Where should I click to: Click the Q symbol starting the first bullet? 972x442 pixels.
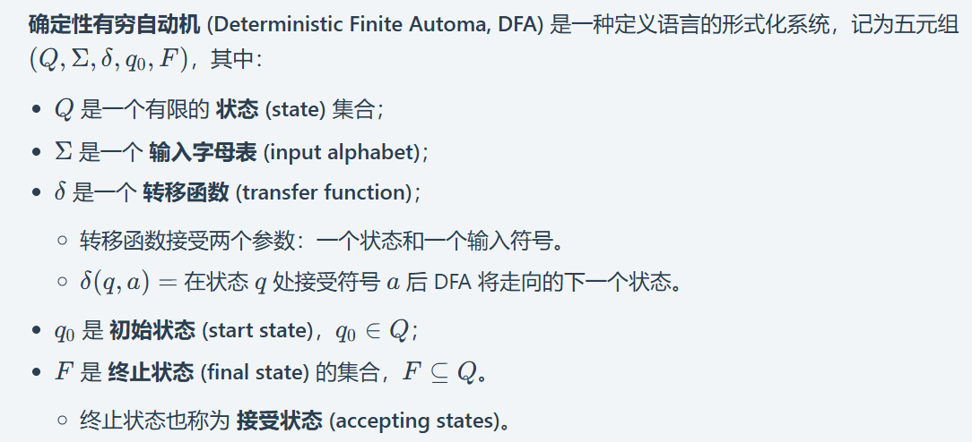coord(63,109)
